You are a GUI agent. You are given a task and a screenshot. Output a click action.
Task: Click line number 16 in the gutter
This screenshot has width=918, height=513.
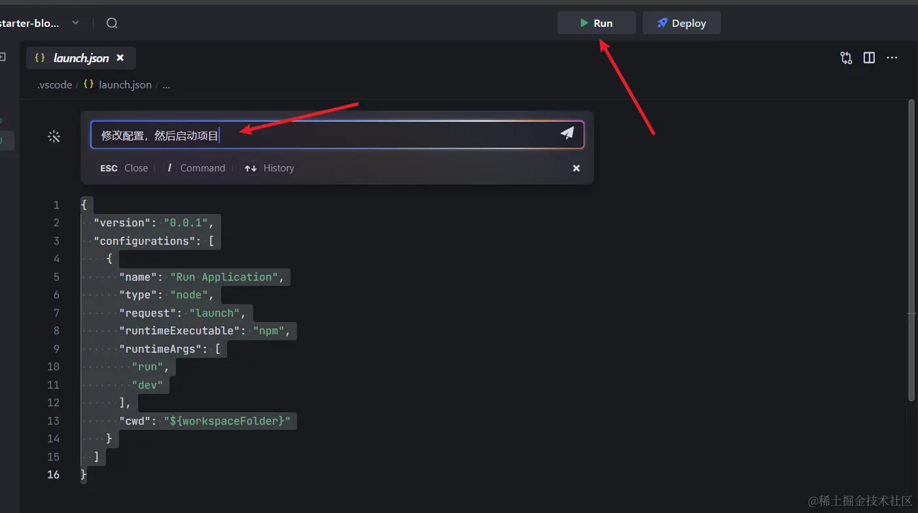click(53, 474)
